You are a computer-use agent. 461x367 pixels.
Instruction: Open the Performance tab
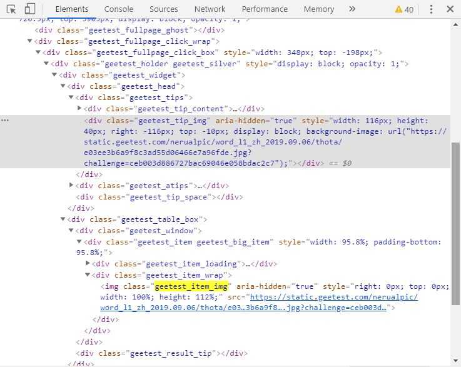click(265, 9)
